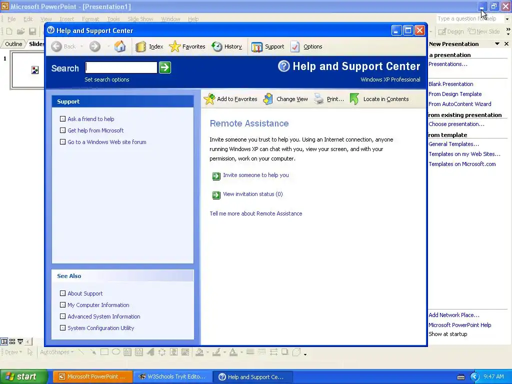Open Options in Help toolbar
The height and width of the screenshot is (384, 512).
[306, 46]
